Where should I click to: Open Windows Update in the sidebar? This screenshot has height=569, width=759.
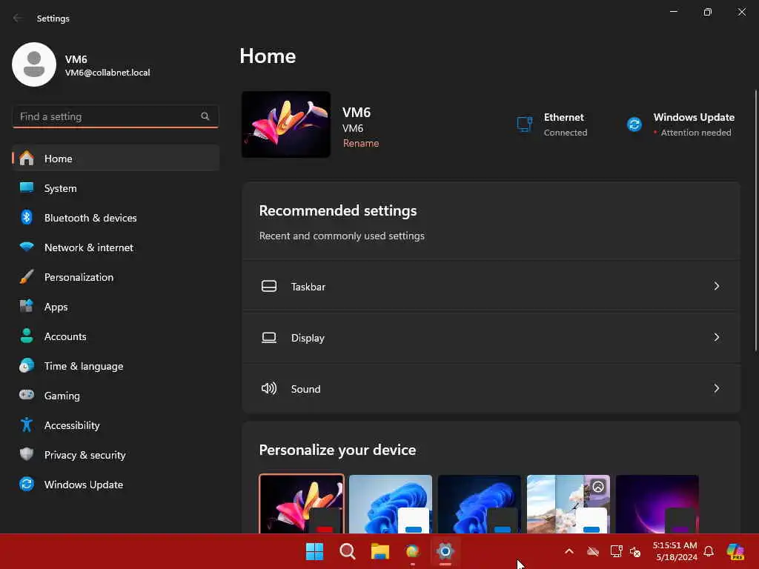click(x=116, y=485)
